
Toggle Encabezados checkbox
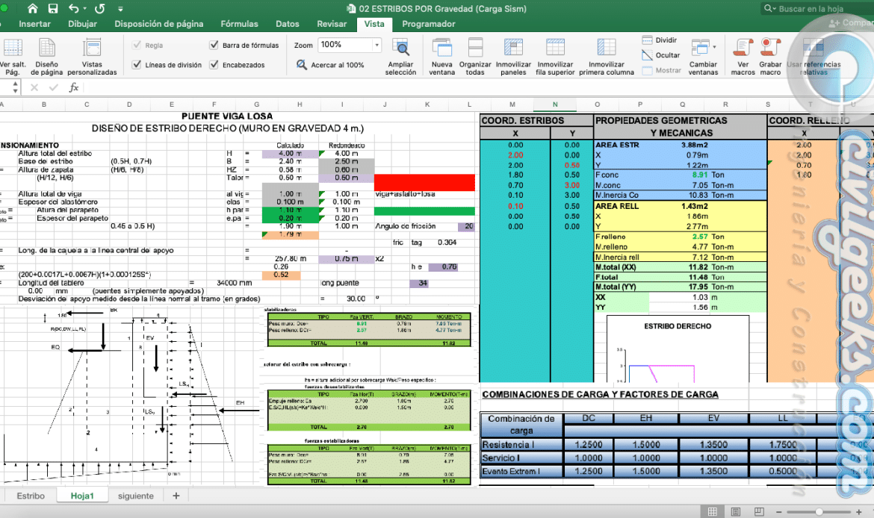[x=214, y=65]
